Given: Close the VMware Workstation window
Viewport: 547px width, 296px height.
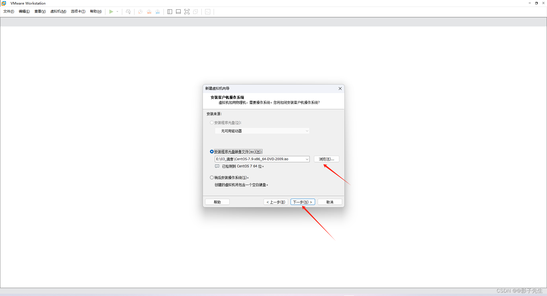Looking at the screenshot, I should click(x=543, y=3).
